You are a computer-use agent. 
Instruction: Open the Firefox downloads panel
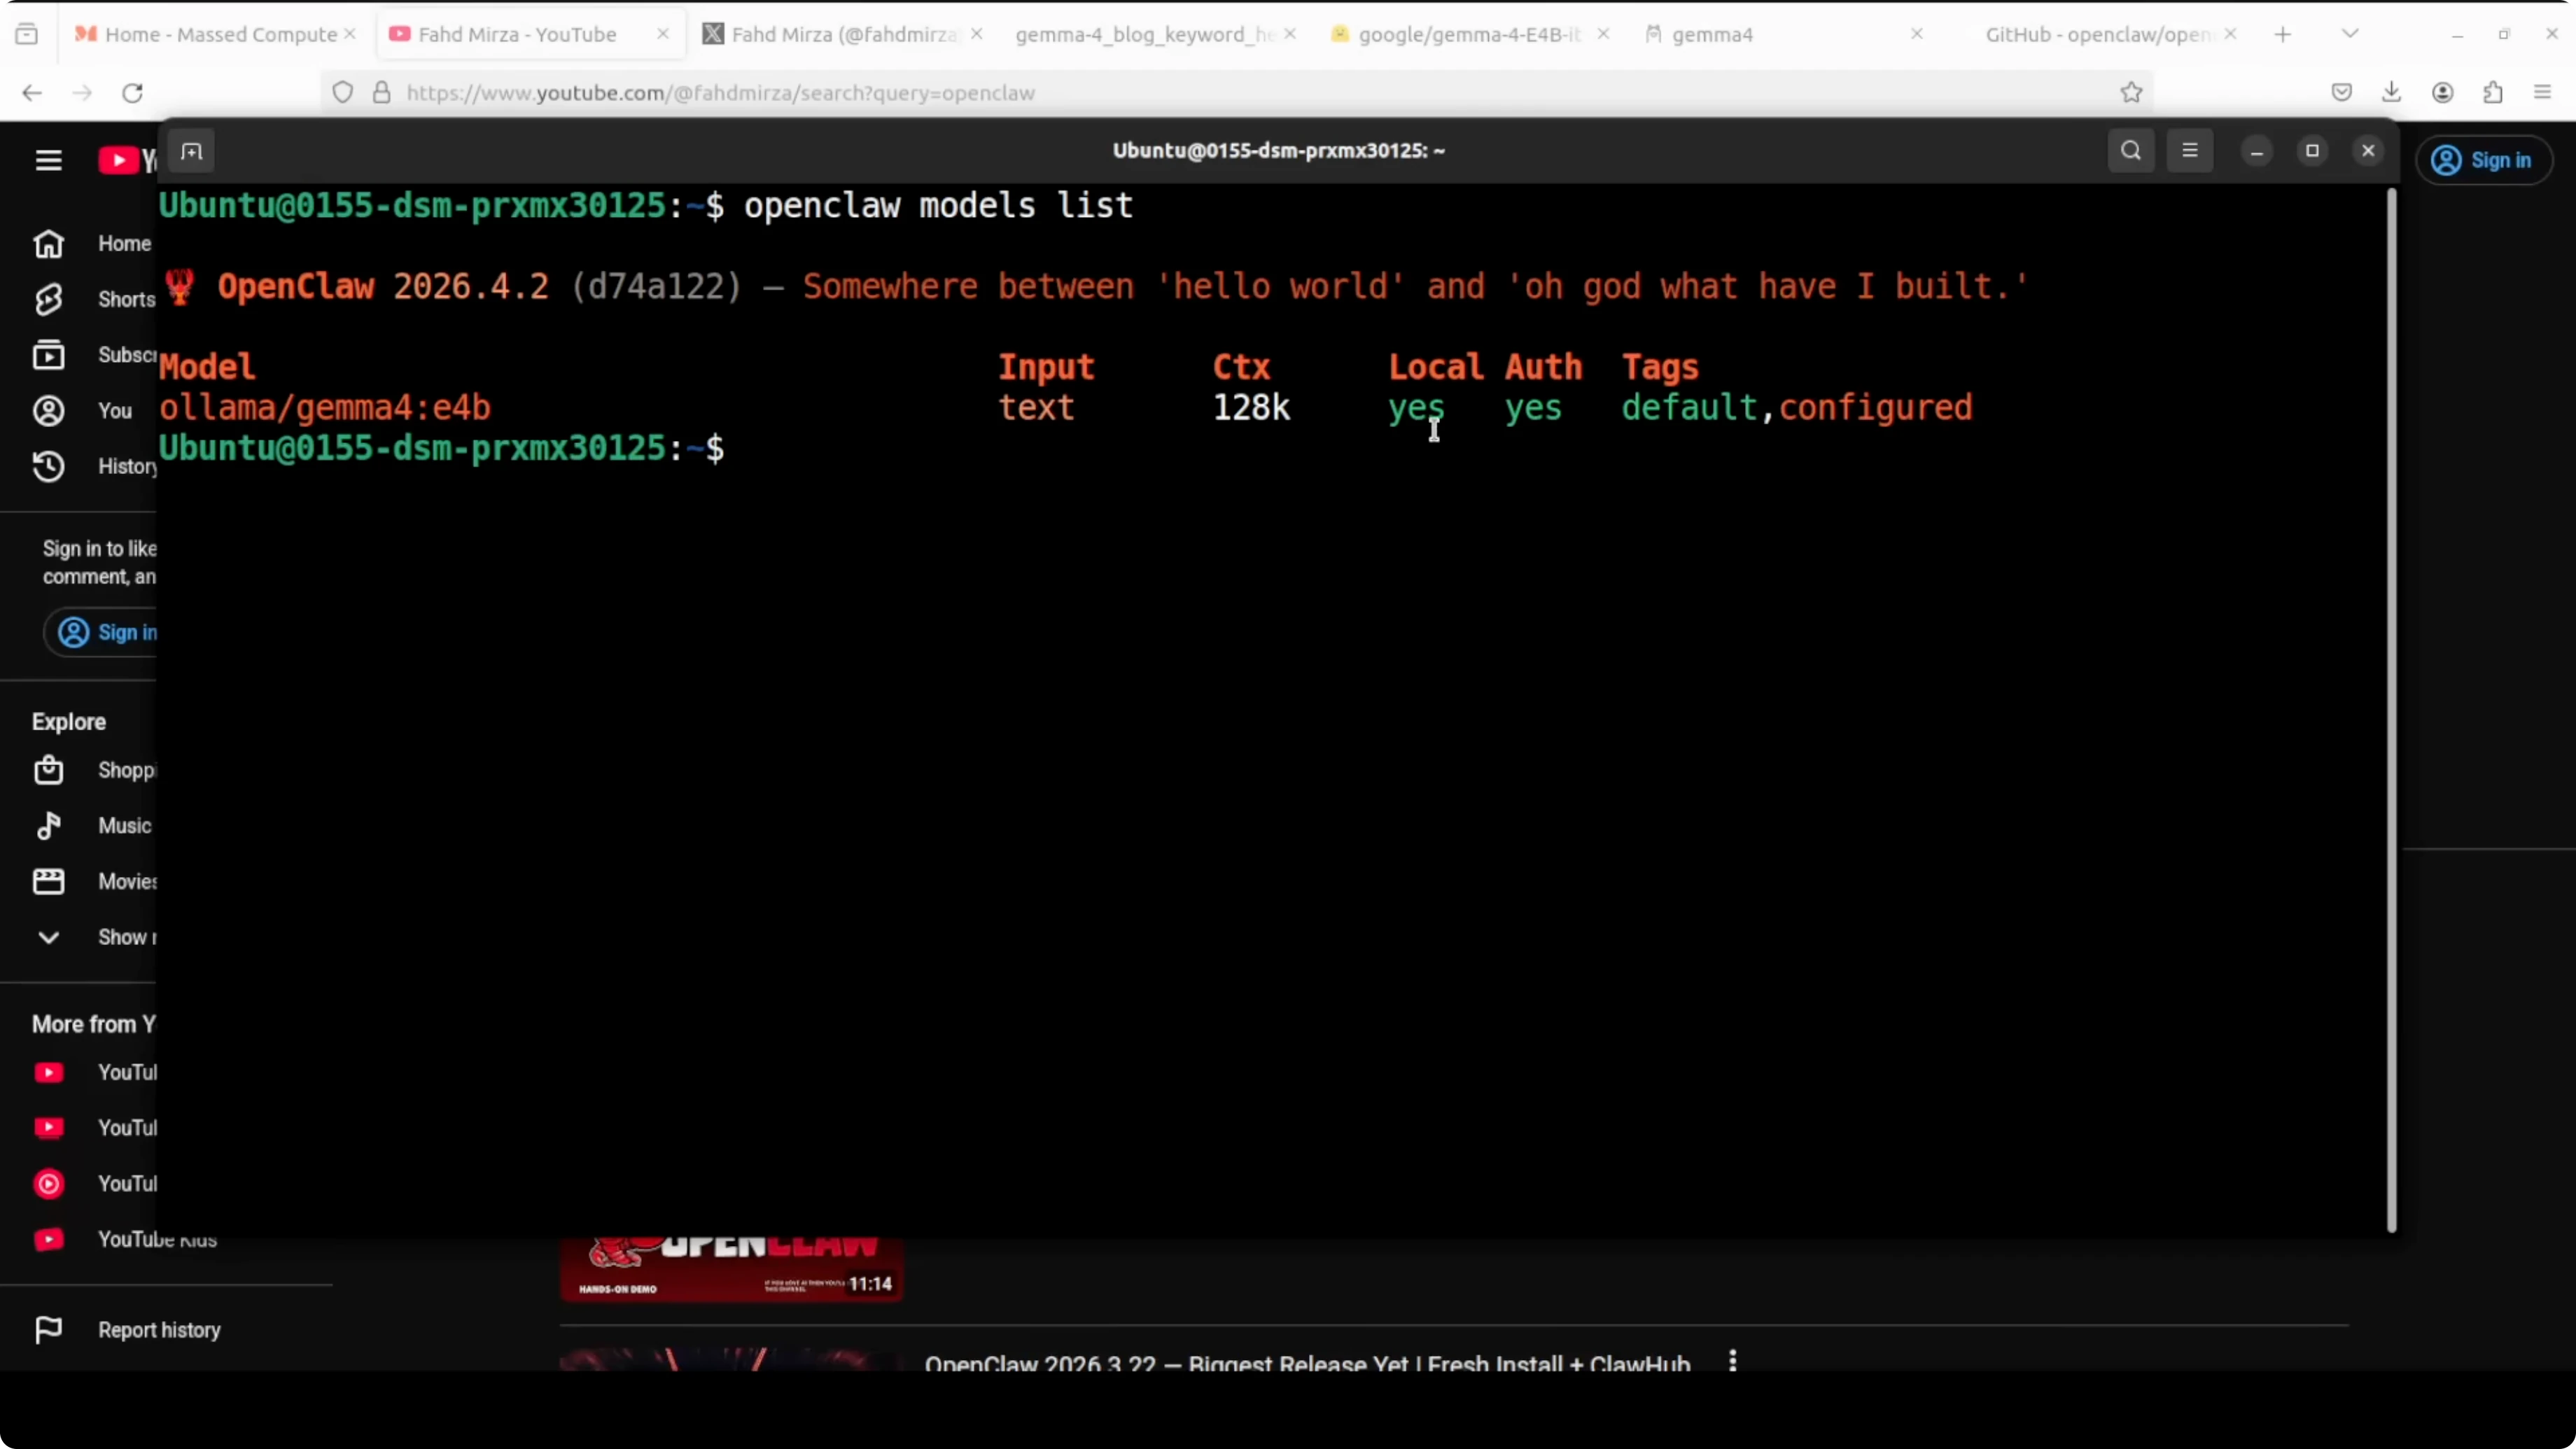(x=2392, y=93)
